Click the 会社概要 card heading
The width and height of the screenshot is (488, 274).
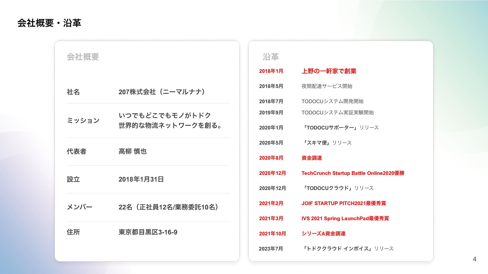[83, 57]
